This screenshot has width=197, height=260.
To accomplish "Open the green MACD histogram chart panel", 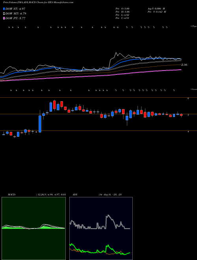I will click(x=33, y=228).
